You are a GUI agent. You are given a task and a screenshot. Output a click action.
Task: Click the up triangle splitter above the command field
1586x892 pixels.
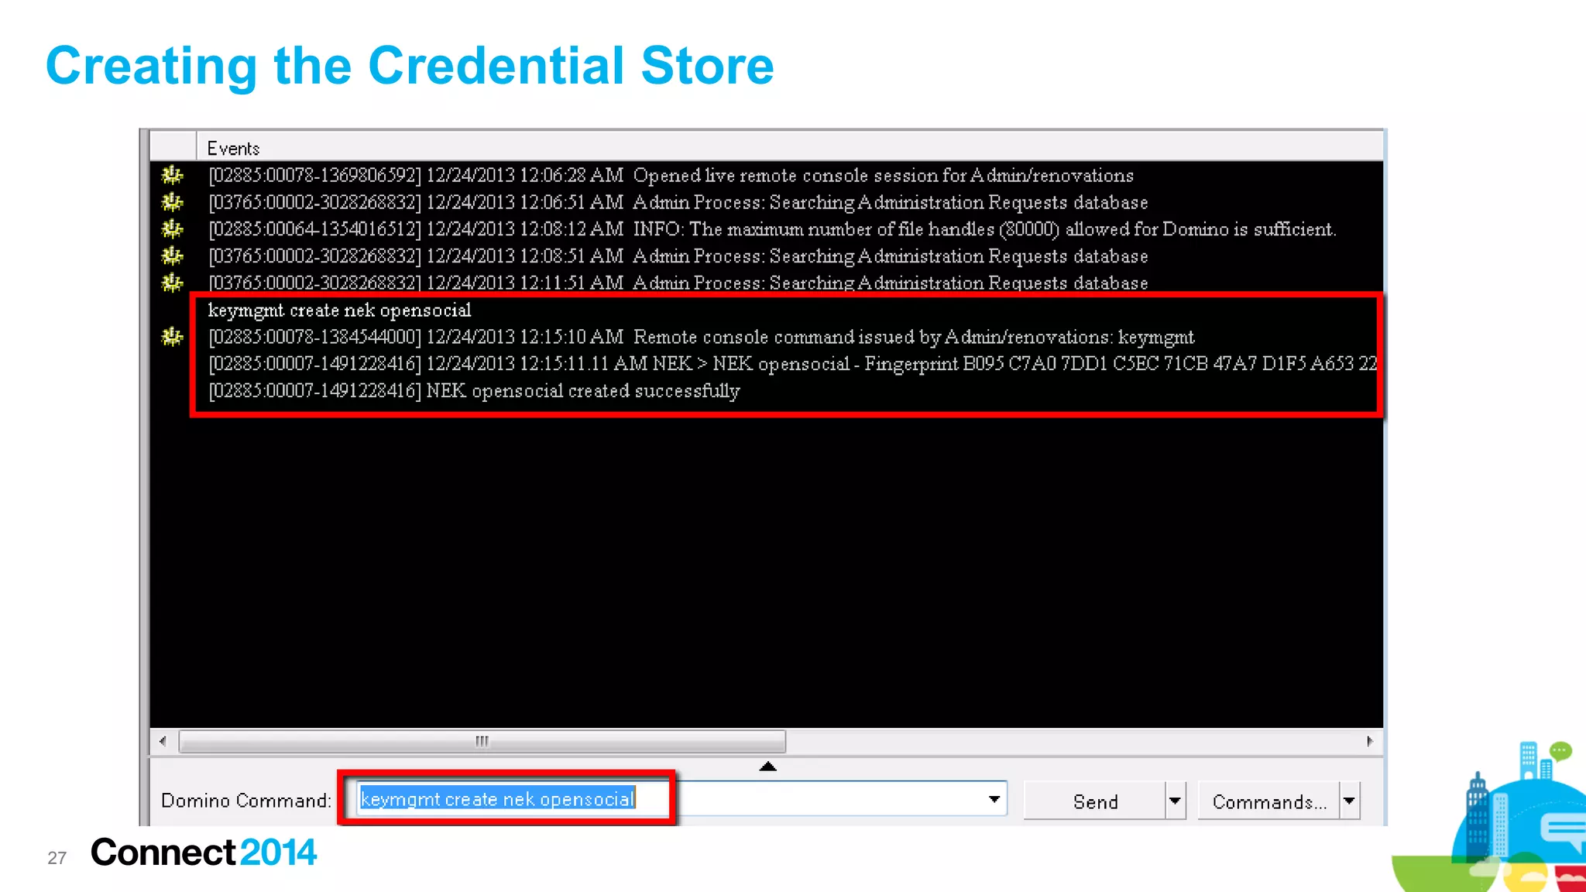(x=767, y=767)
